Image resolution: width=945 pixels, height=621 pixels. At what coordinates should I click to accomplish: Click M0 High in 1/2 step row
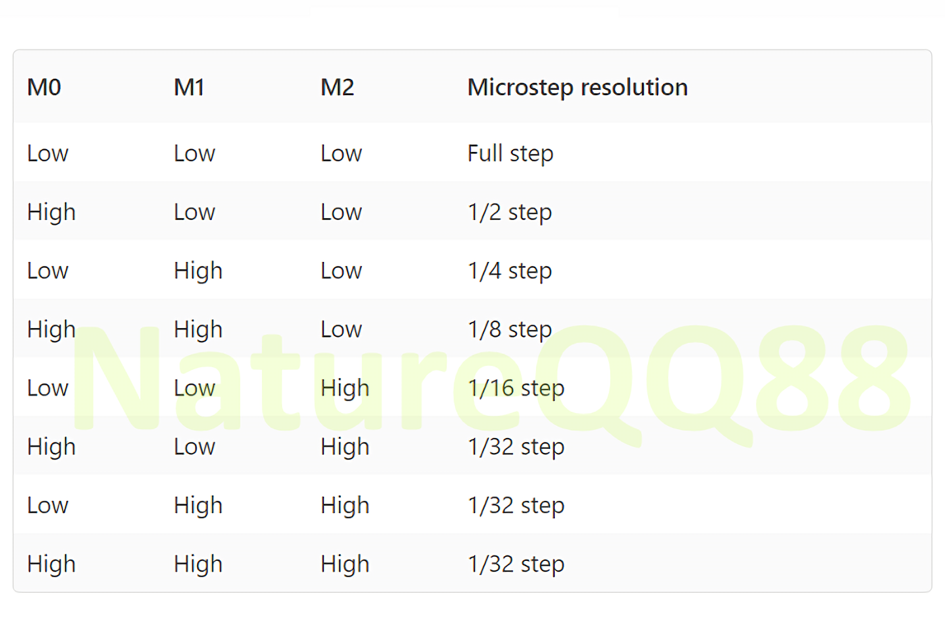pos(51,212)
